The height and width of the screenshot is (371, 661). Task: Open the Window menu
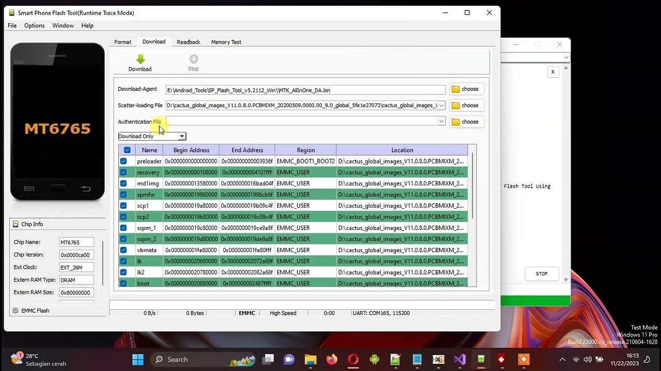[x=63, y=25]
